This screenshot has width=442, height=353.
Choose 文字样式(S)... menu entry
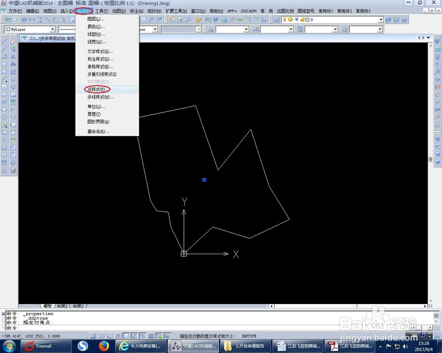[107, 51]
